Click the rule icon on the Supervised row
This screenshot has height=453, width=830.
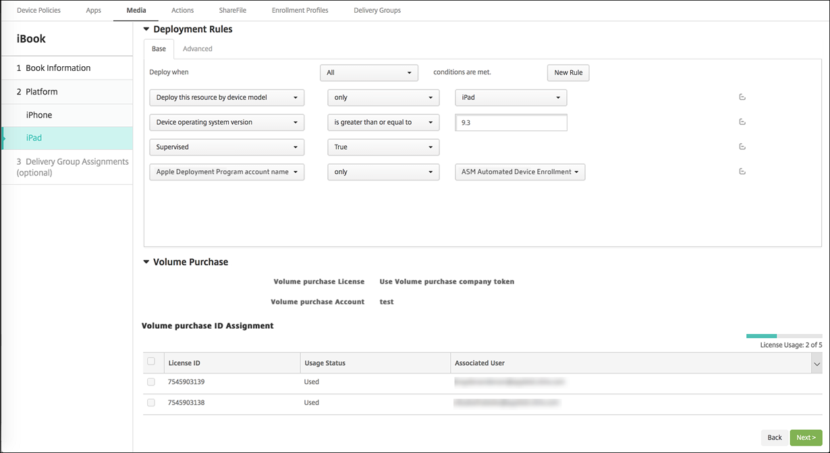[x=742, y=147]
